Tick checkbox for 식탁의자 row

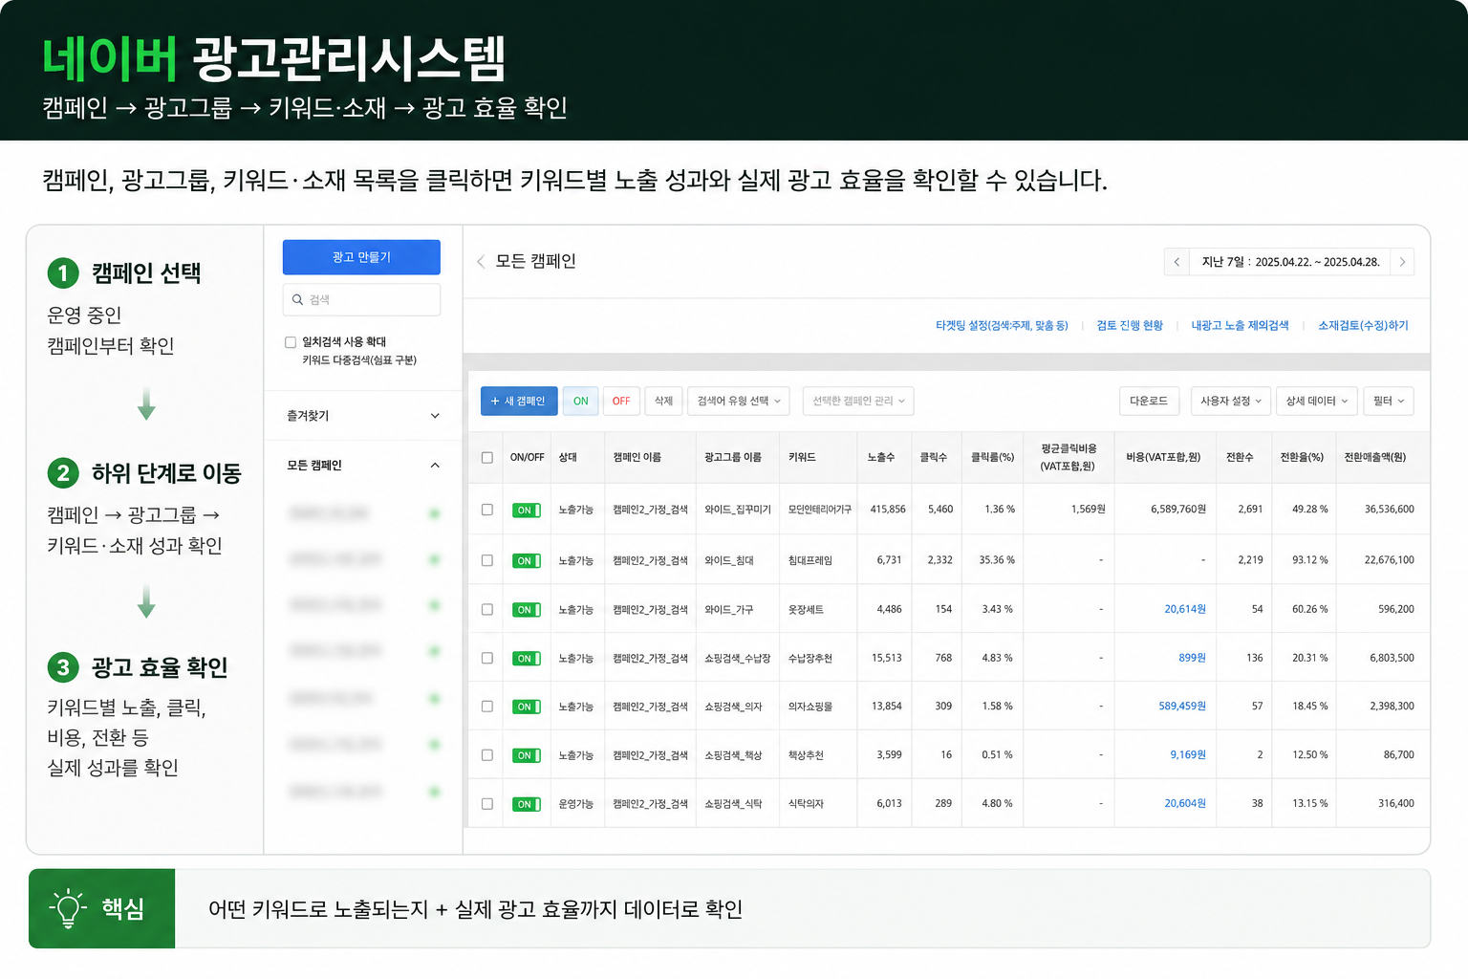pyautogui.click(x=487, y=804)
